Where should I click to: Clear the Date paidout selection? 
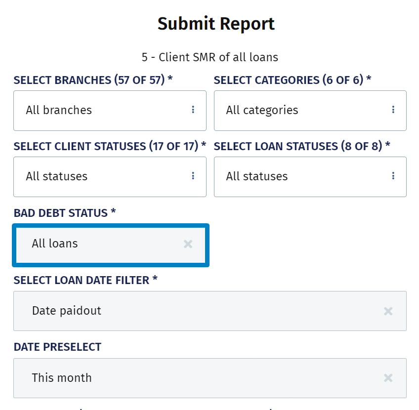coord(388,311)
